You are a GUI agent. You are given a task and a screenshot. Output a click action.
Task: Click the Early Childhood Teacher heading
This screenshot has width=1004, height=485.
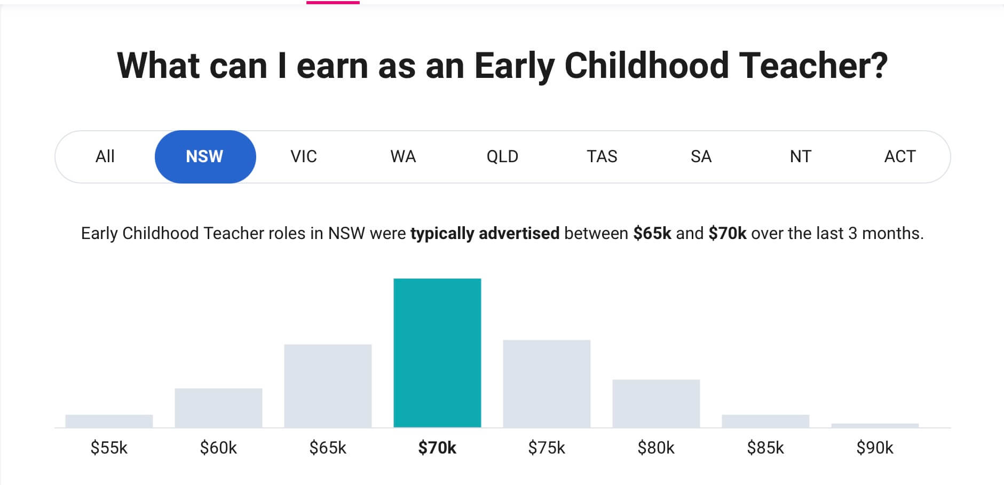tap(502, 66)
